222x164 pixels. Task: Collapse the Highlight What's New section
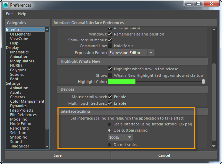(x=132, y=61)
